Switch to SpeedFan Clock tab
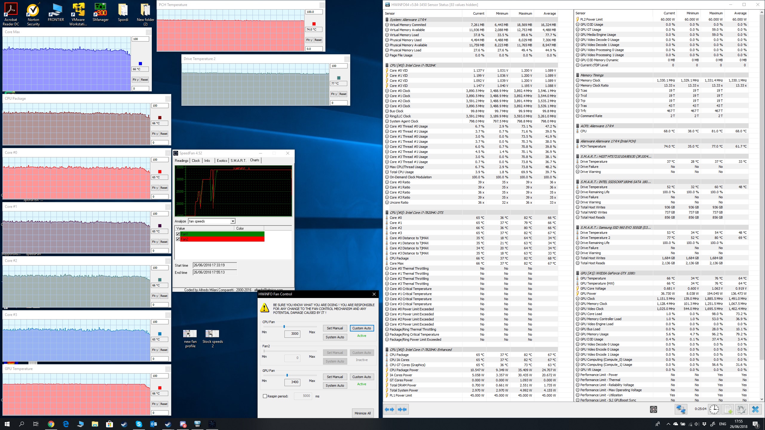Viewport: 765px width, 430px height. (x=196, y=161)
